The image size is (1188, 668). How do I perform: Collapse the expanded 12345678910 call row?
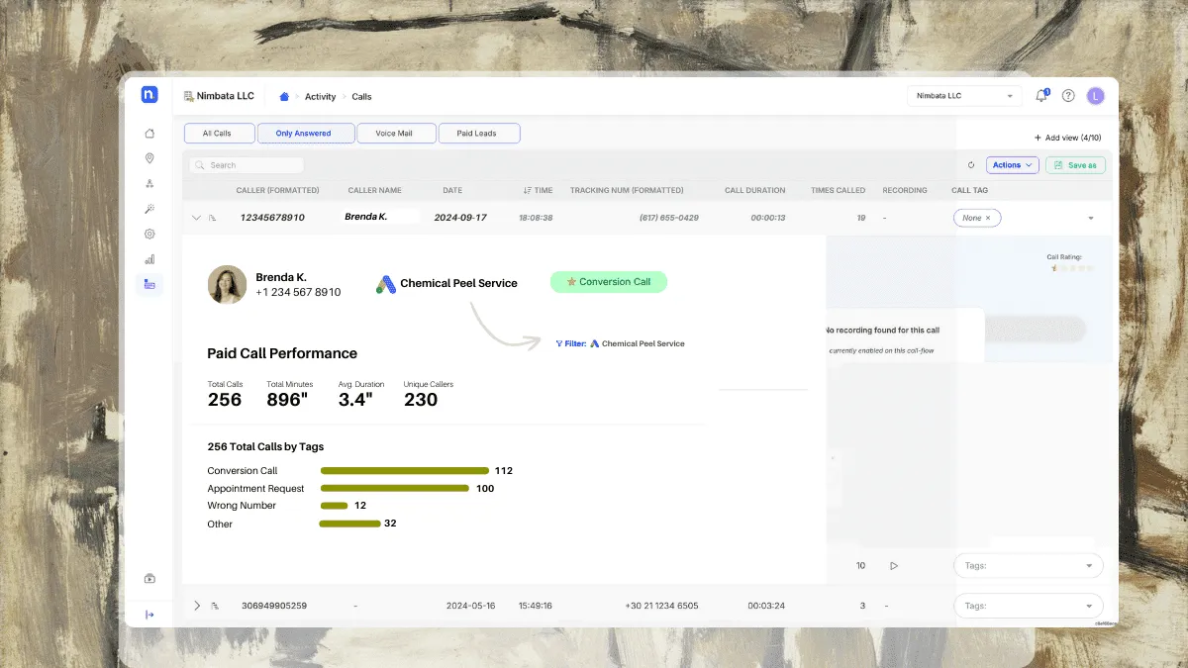[x=196, y=218]
